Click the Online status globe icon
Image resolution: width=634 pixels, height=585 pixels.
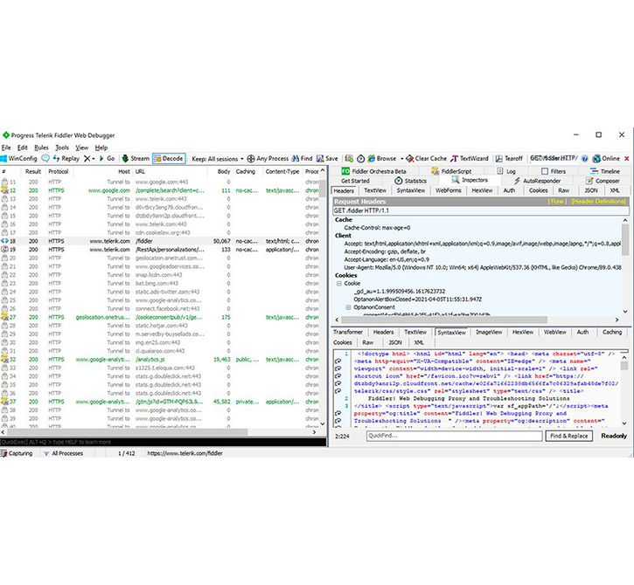[x=596, y=159]
